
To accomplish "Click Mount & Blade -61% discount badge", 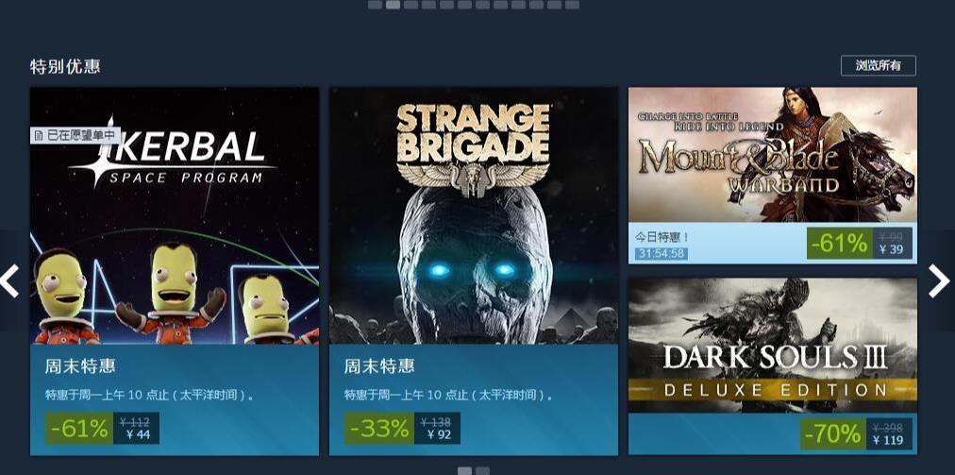I will point(839,244).
